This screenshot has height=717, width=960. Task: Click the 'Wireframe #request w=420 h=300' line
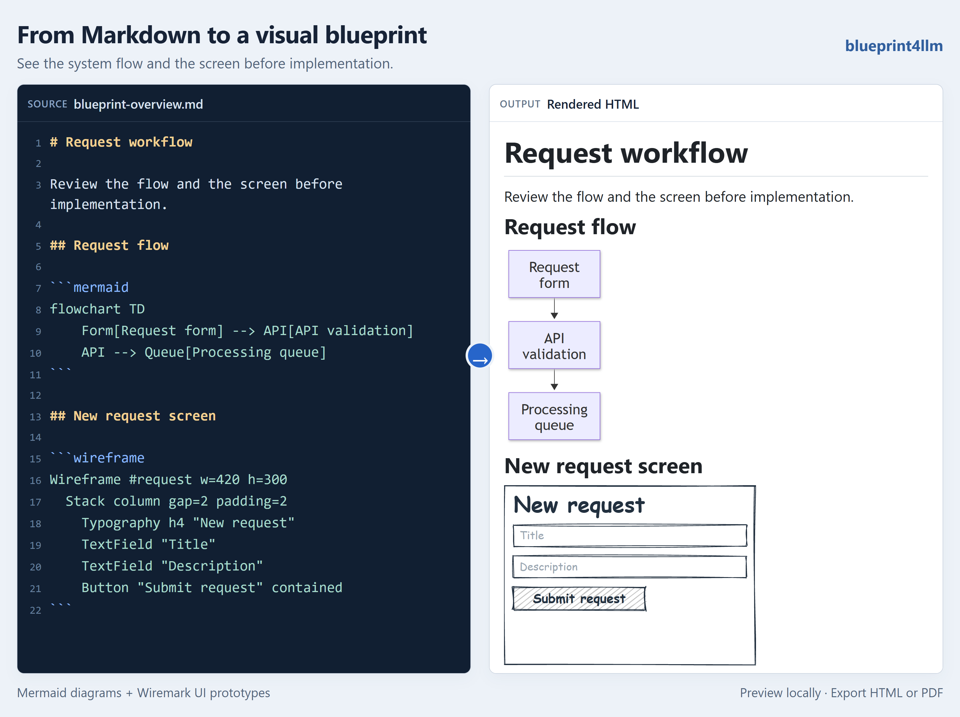[168, 480]
